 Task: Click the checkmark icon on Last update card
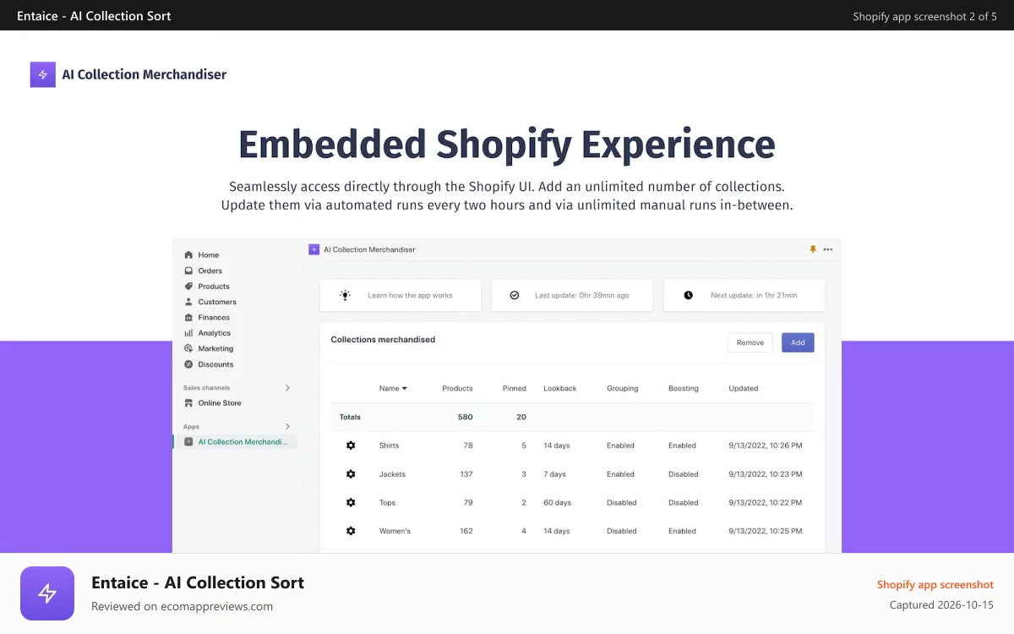coord(515,295)
